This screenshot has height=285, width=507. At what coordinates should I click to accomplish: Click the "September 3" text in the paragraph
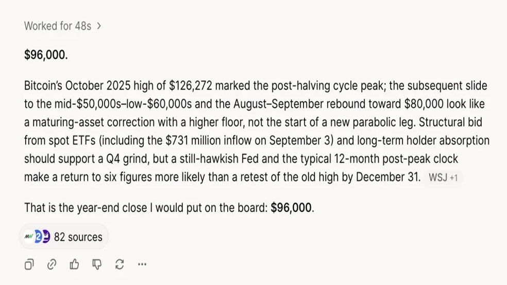click(301, 141)
